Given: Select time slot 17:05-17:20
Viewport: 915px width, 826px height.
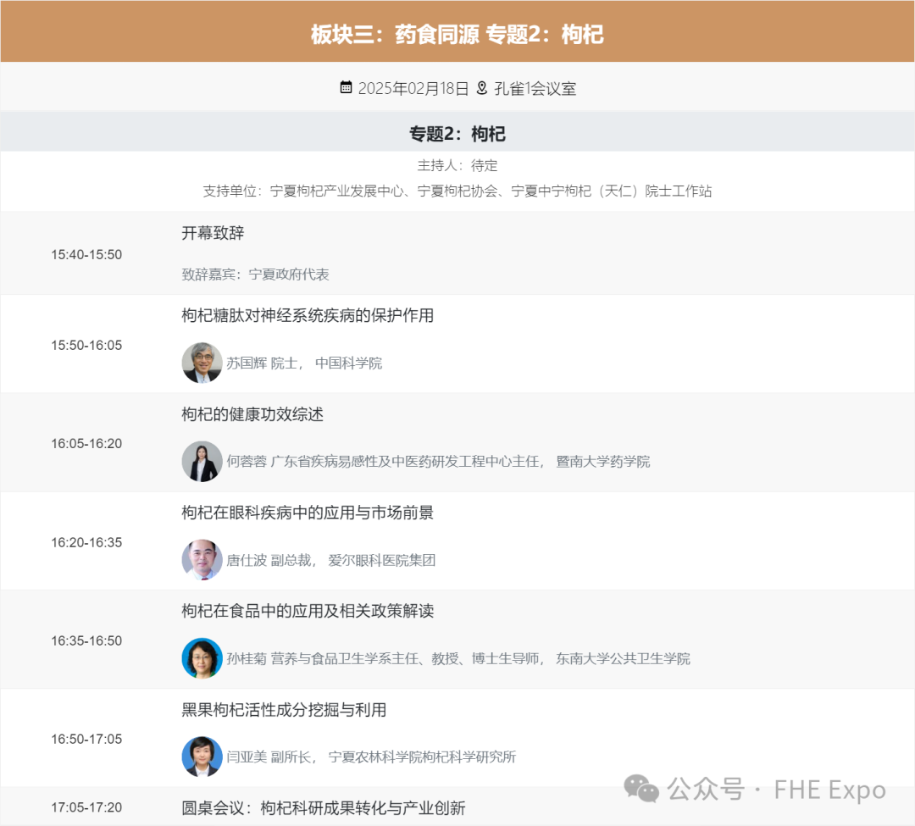Looking at the screenshot, I should tap(86, 808).
